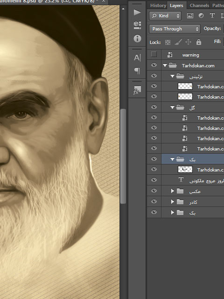This screenshot has height=299, width=224.
Task: Filter layers by type layers icon
Action: (212, 15)
